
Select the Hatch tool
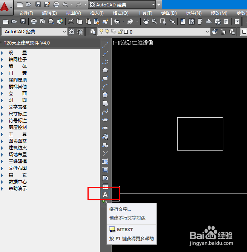105,161
